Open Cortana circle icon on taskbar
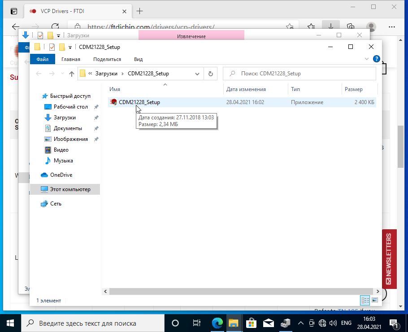 [175, 323]
